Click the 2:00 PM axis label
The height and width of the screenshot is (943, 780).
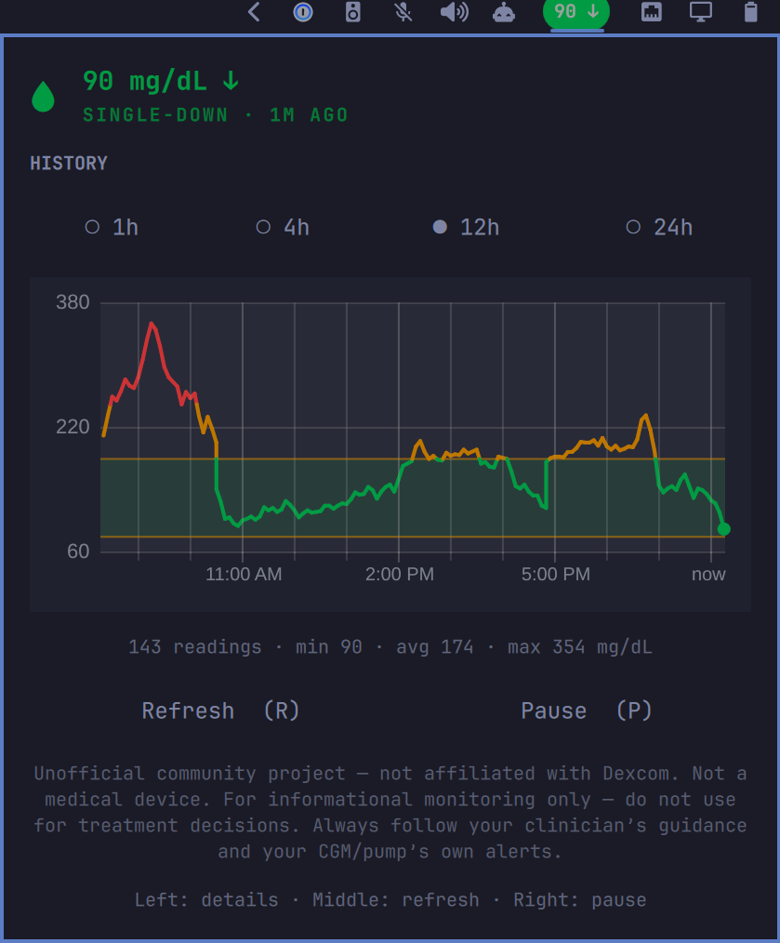click(x=400, y=575)
